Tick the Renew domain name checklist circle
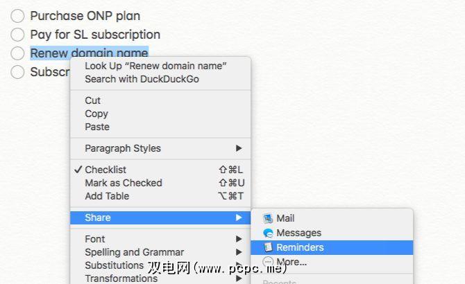Image resolution: width=465 pixels, height=284 pixels. point(17,53)
